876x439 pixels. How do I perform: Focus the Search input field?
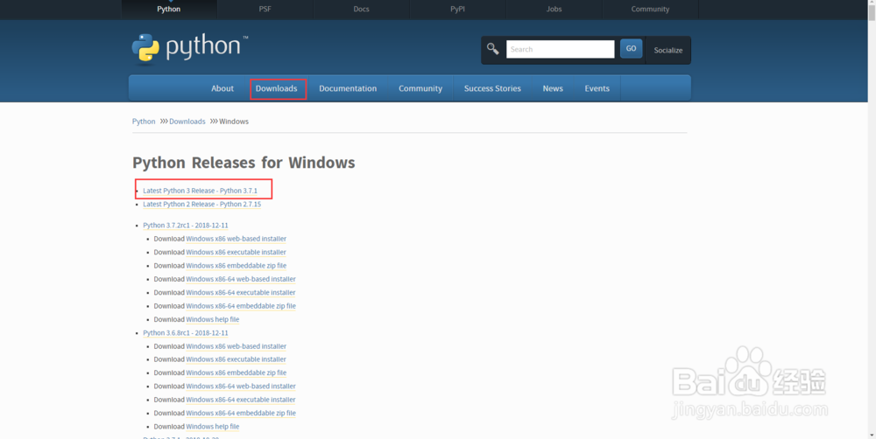pos(560,49)
